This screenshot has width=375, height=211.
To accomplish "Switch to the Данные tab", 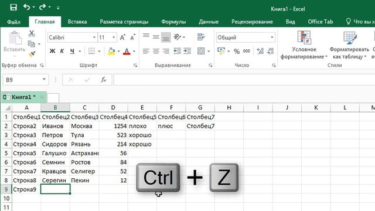I will (209, 22).
